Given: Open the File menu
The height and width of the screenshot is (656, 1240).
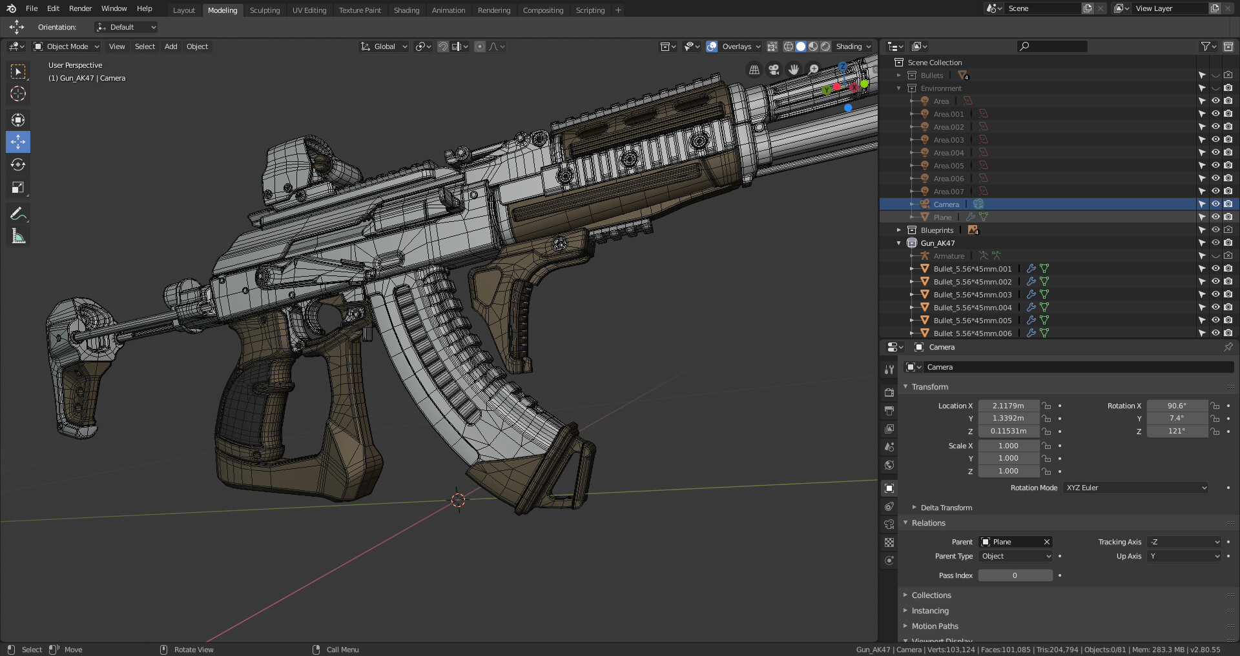Looking at the screenshot, I should pos(32,8).
